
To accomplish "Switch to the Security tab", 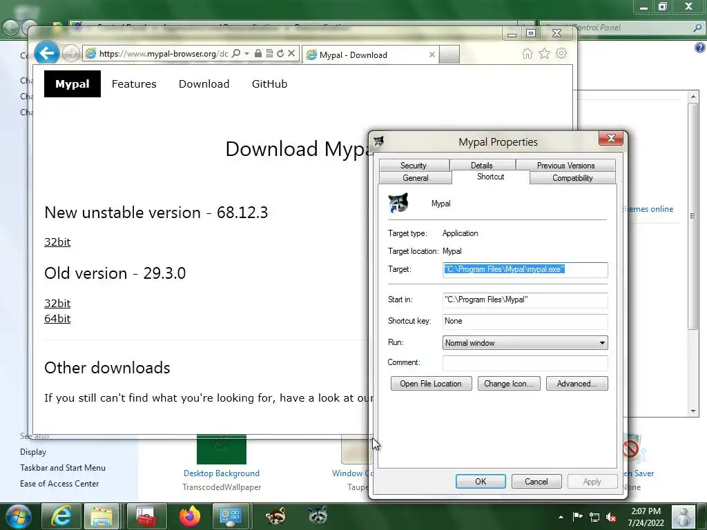I will (x=414, y=166).
